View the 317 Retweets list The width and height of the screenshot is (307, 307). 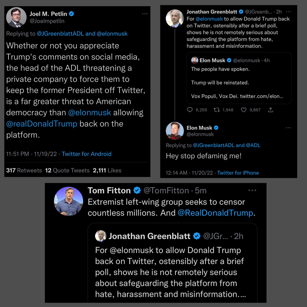pyautogui.click(x=24, y=170)
